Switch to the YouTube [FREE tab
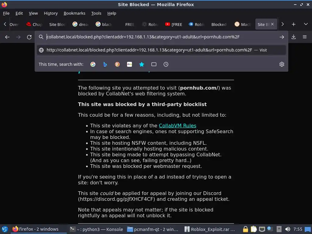Image resolution: width=312 pixels, height=234 pixels. point(173,24)
